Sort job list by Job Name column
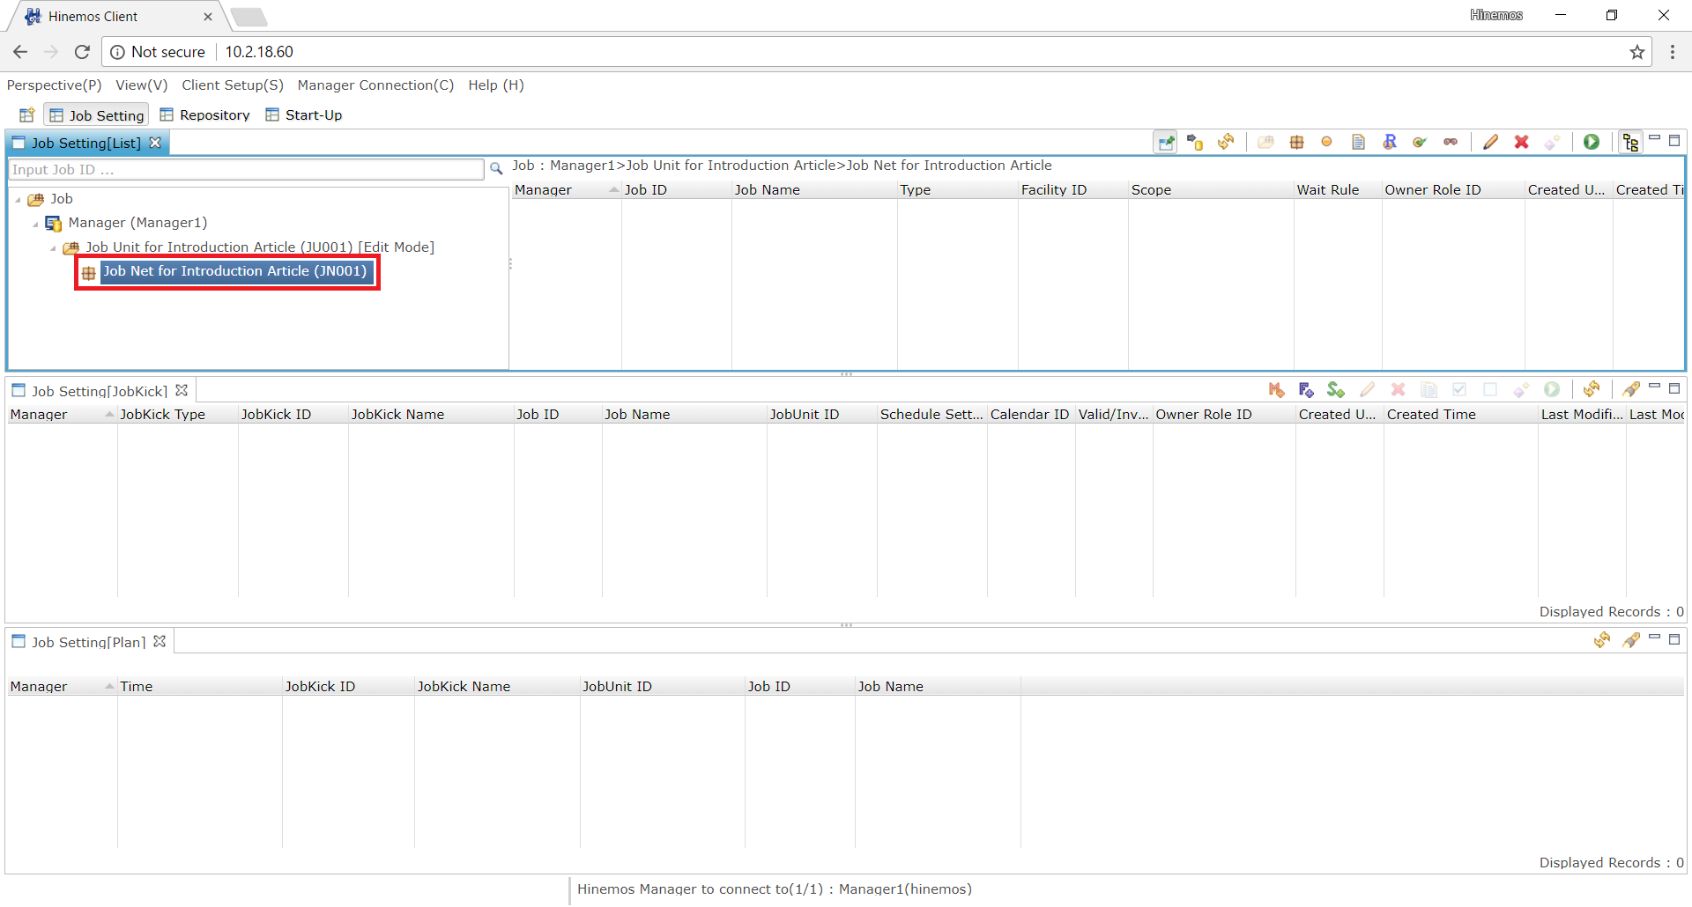The width and height of the screenshot is (1692, 907). pos(814,189)
